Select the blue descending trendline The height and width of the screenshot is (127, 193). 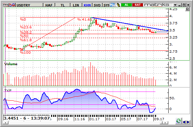(x=130, y=24)
